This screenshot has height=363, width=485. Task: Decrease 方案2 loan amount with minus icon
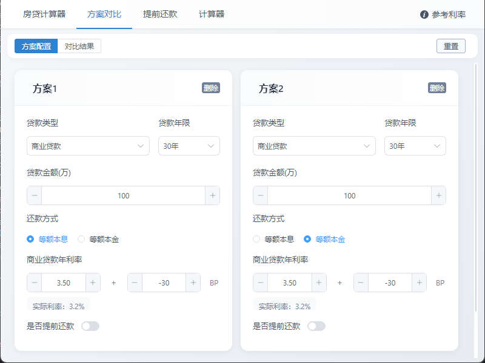click(261, 195)
